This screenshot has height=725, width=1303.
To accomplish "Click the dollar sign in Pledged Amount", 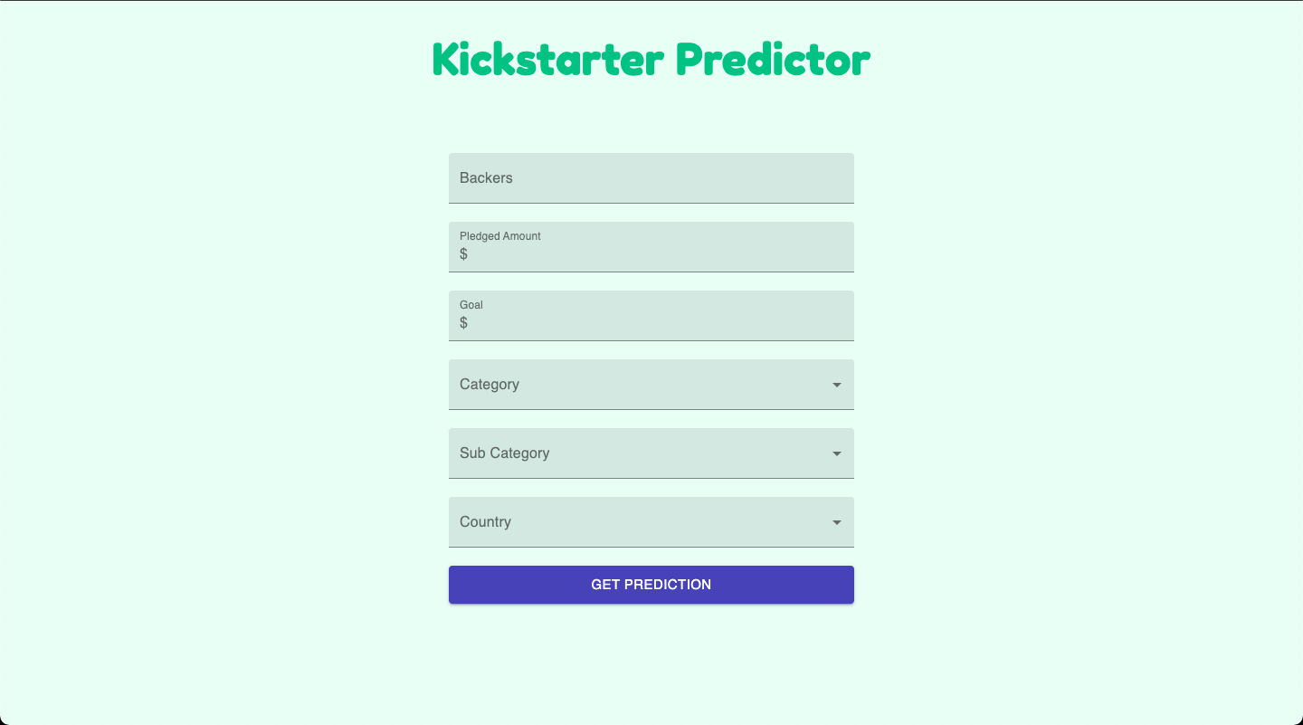I will tap(463, 254).
